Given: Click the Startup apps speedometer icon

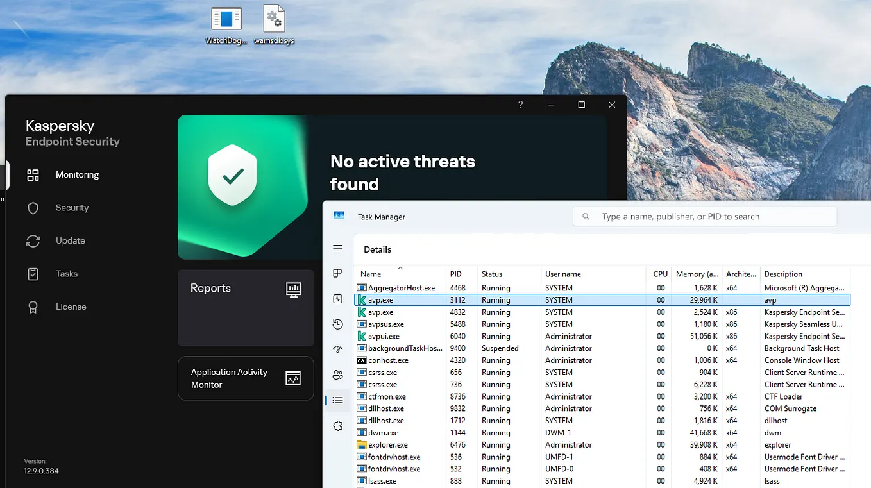Looking at the screenshot, I should [x=337, y=349].
